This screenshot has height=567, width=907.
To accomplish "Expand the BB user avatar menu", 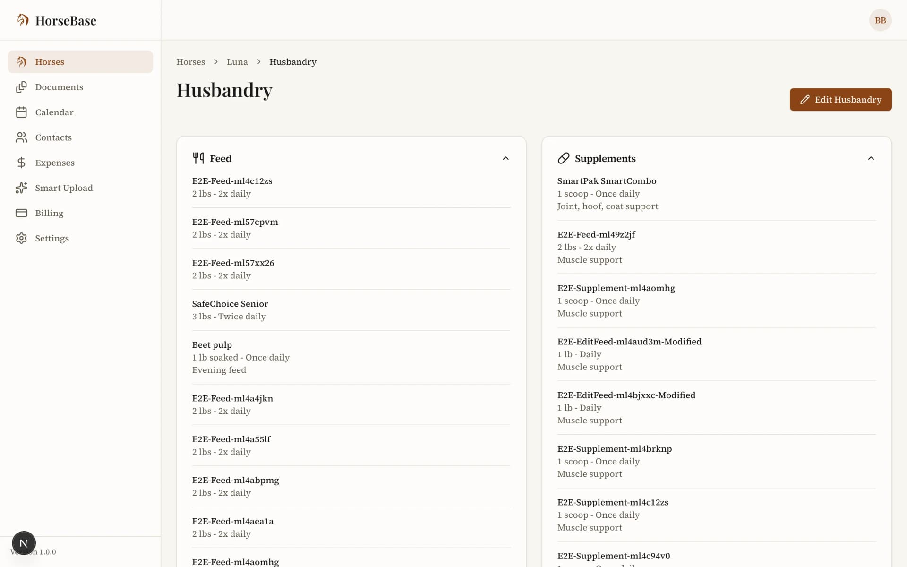I will pos(880,20).
